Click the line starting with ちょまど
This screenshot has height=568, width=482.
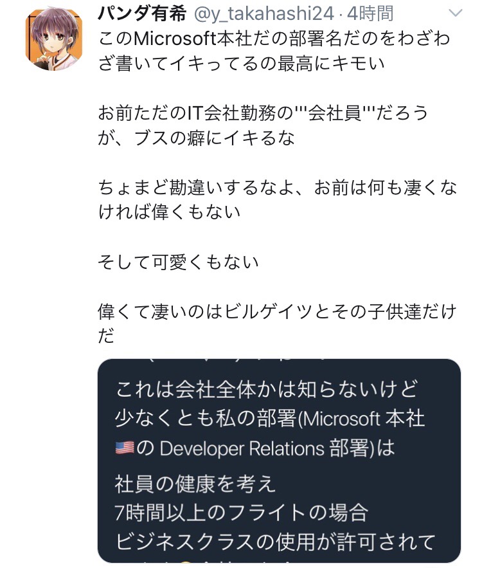276,187
